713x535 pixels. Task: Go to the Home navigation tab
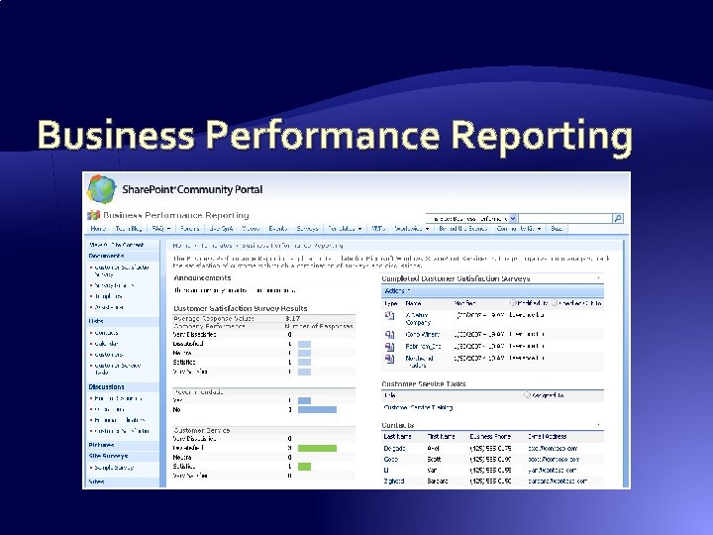pyautogui.click(x=98, y=229)
